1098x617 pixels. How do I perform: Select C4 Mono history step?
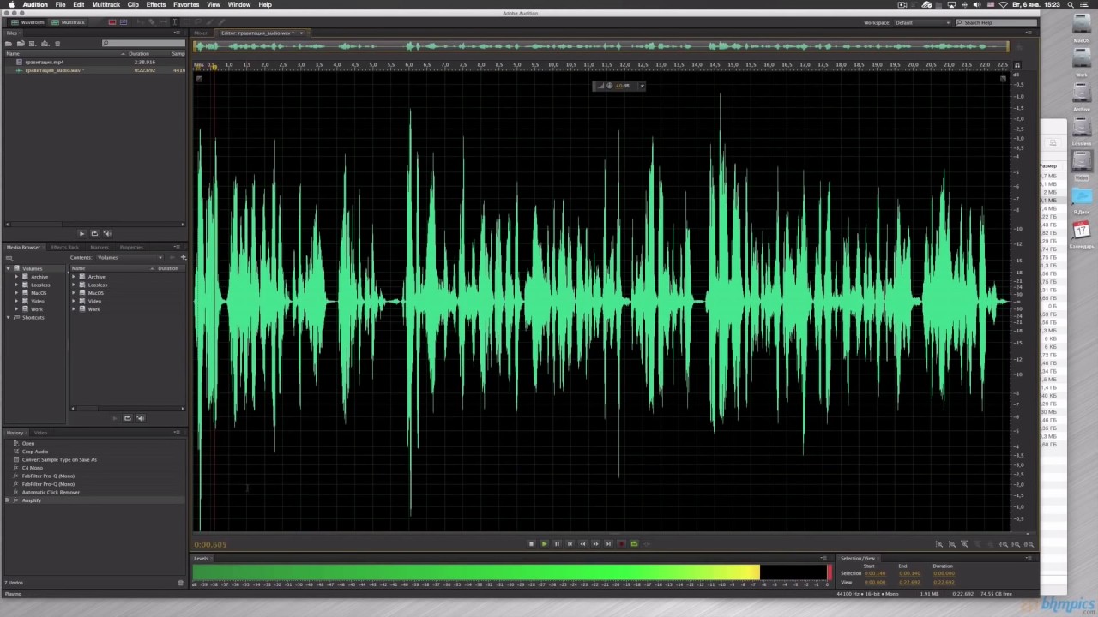tap(33, 468)
